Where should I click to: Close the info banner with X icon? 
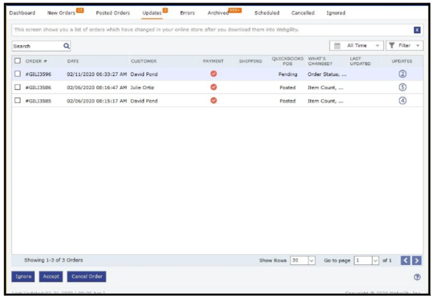coord(417,30)
